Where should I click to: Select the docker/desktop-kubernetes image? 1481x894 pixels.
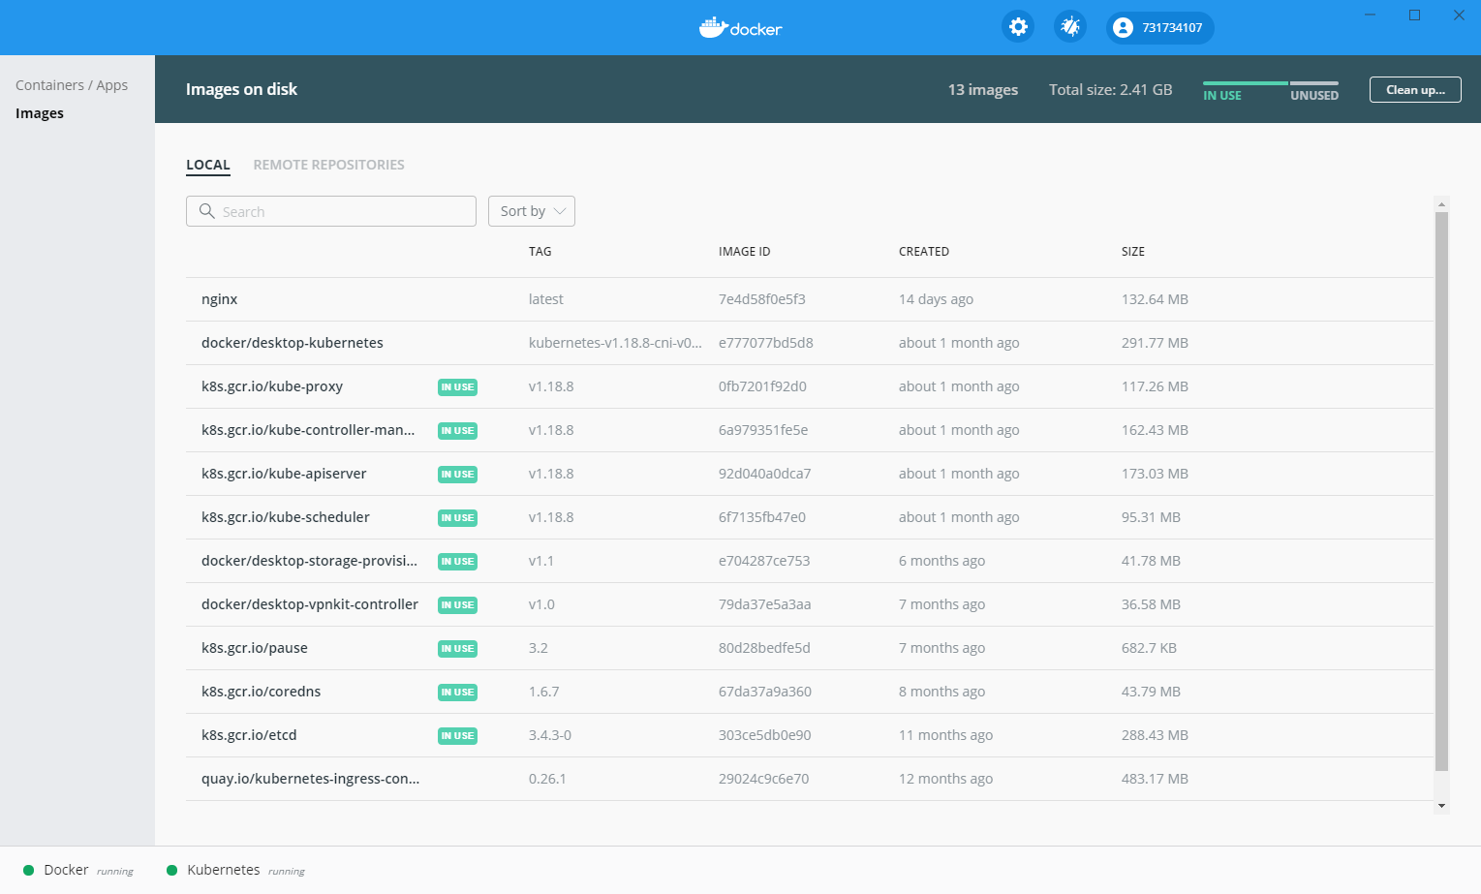point(293,343)
